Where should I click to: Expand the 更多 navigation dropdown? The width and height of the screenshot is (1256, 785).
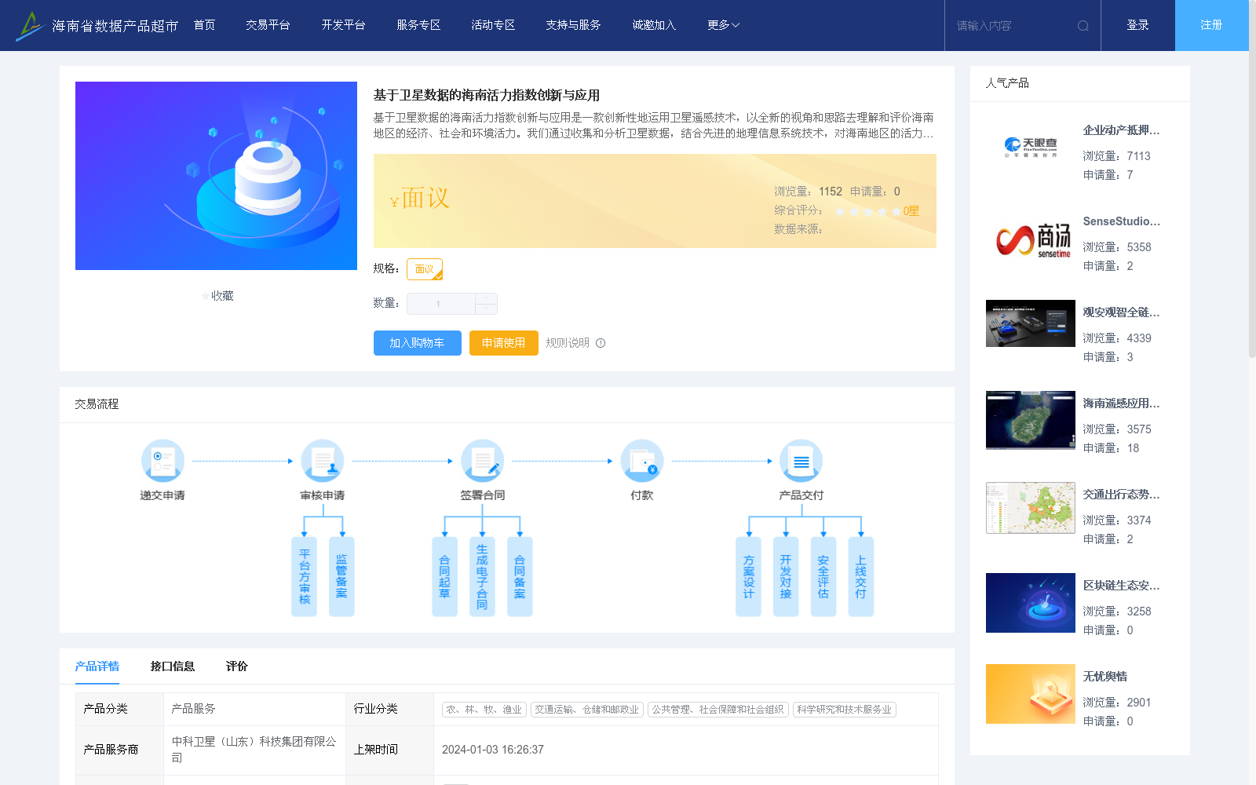pyautogui.click(x=723, y=25)
